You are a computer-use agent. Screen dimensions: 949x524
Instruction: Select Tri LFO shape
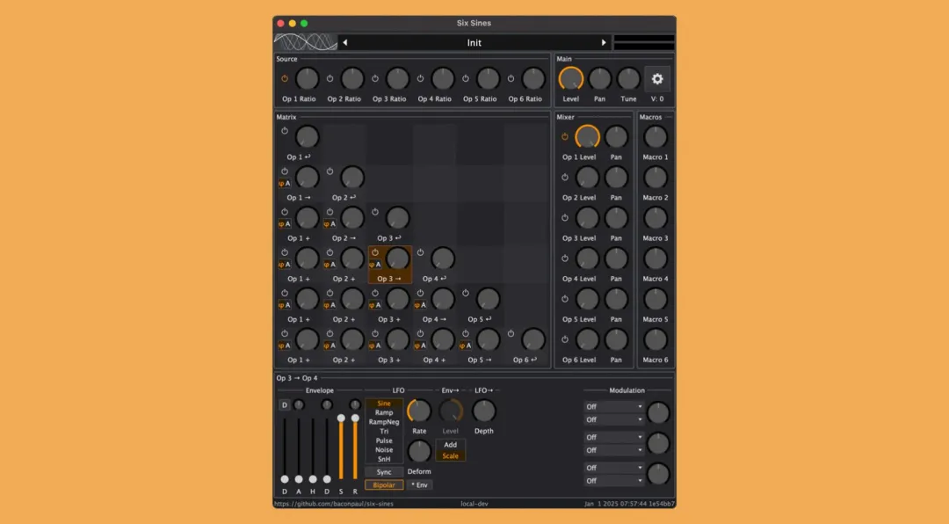point(384,432)
